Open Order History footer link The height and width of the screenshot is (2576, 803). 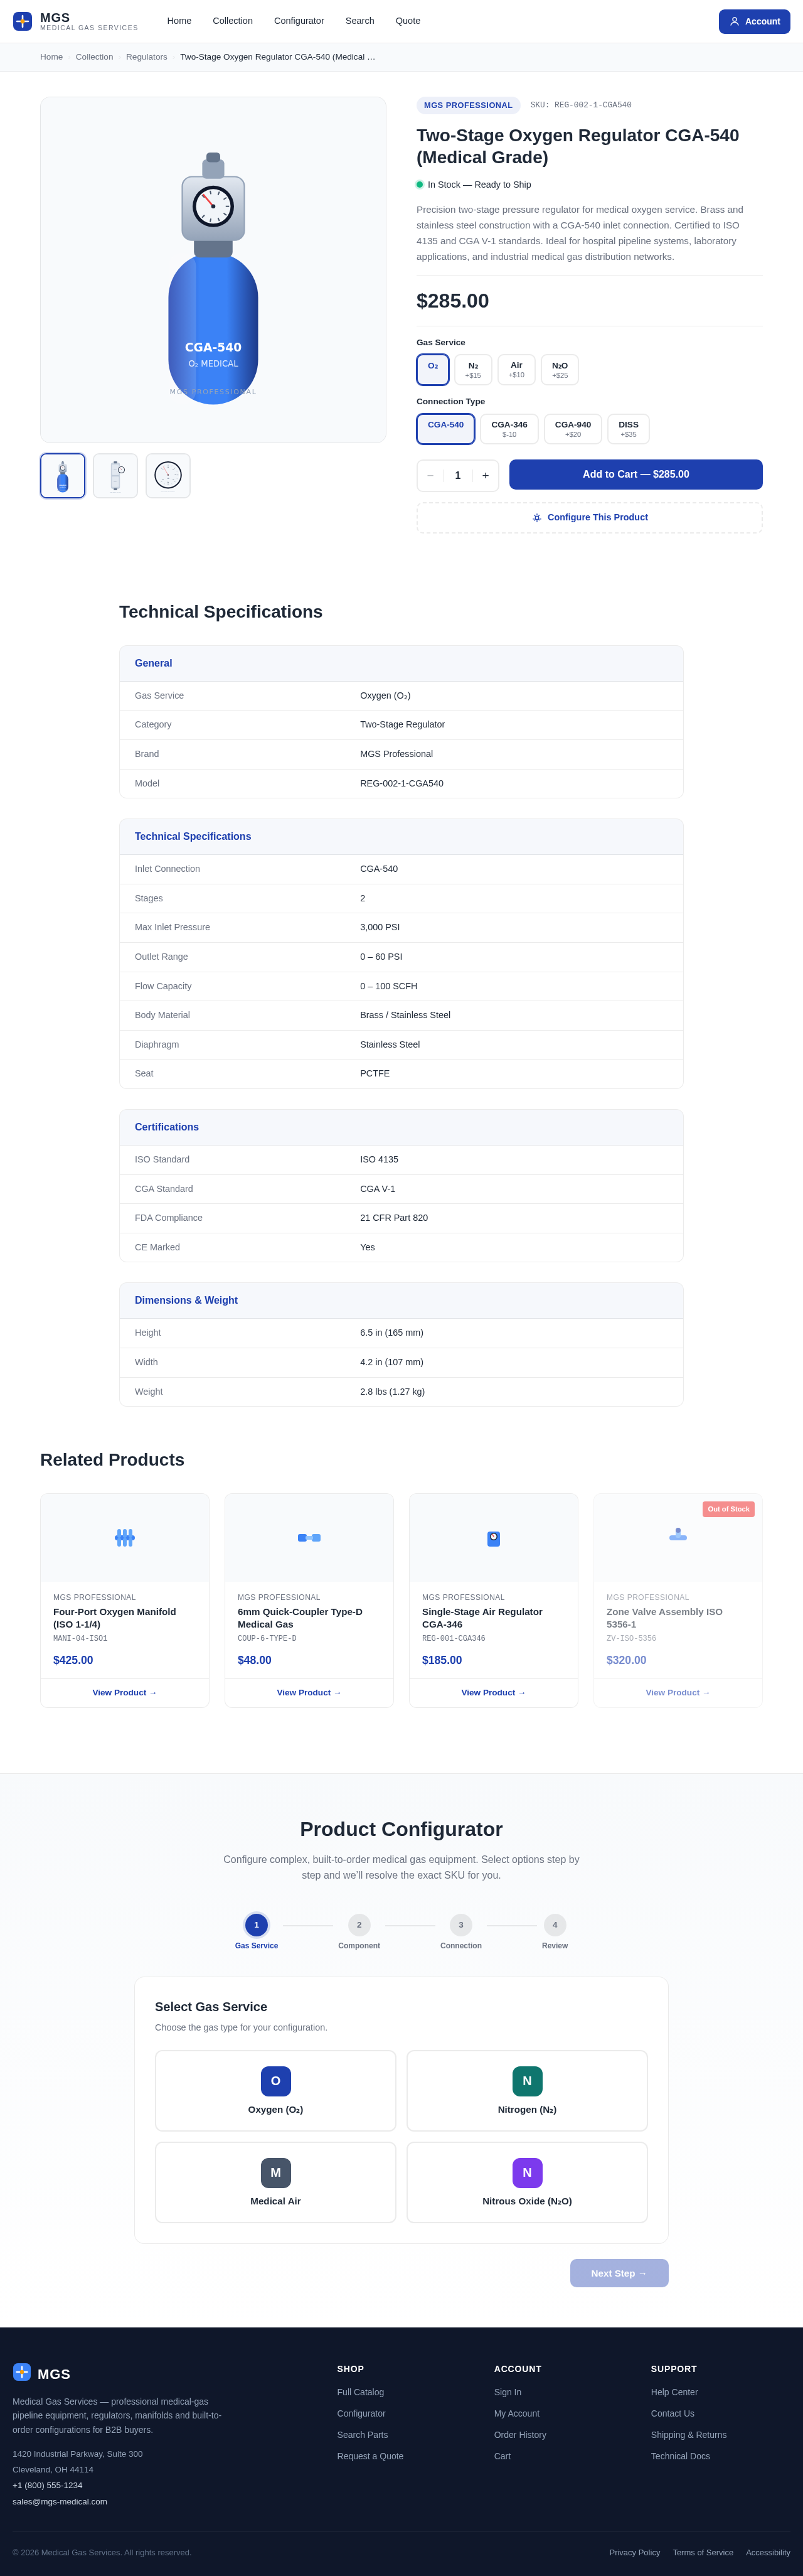(520, 2435)
